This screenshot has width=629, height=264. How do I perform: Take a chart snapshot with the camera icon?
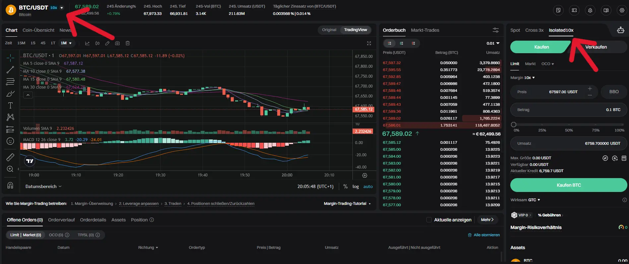pyautogui.click(x=117, y=43)
